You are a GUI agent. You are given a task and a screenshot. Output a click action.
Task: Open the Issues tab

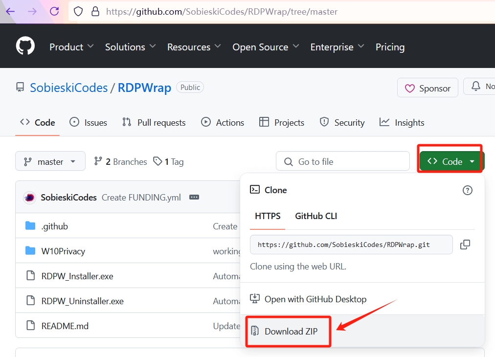pos(89,123)
